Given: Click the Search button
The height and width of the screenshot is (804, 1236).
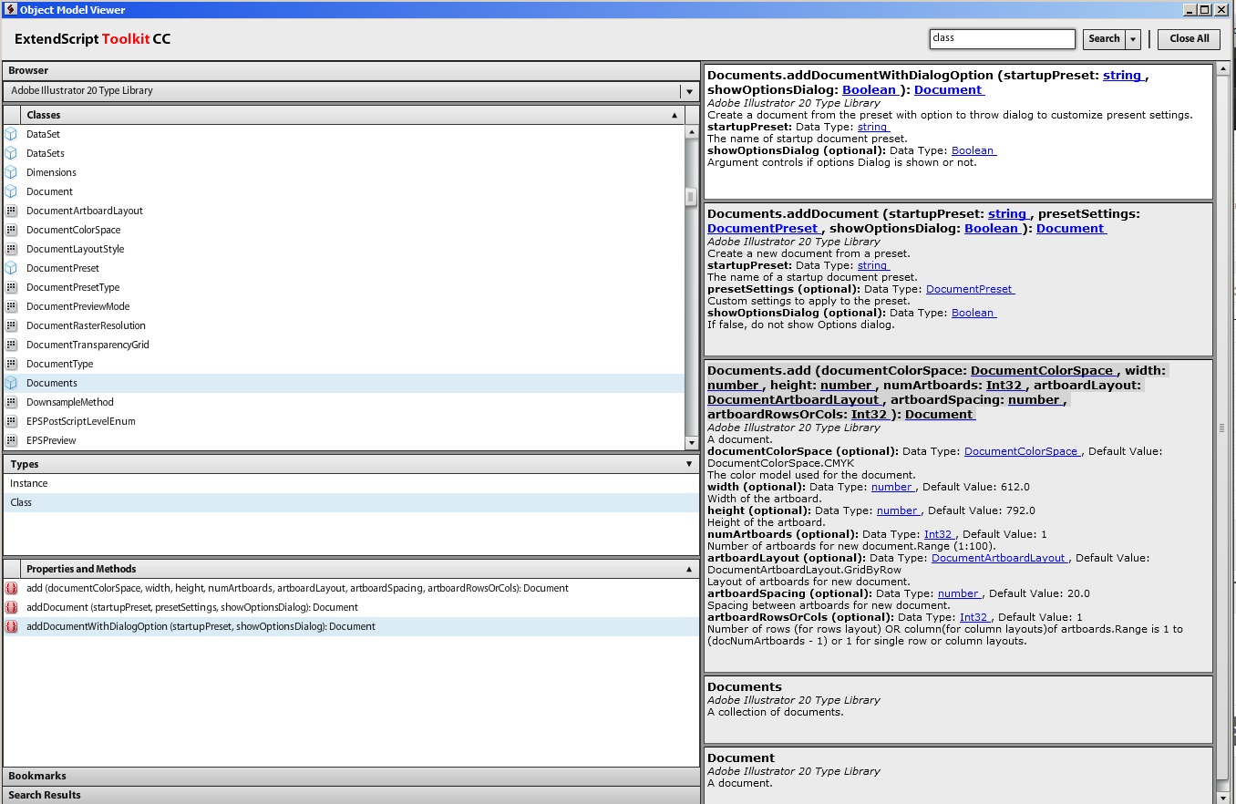Looking at the screenshot, I should pyautogui.click(x=1104, y=39).
